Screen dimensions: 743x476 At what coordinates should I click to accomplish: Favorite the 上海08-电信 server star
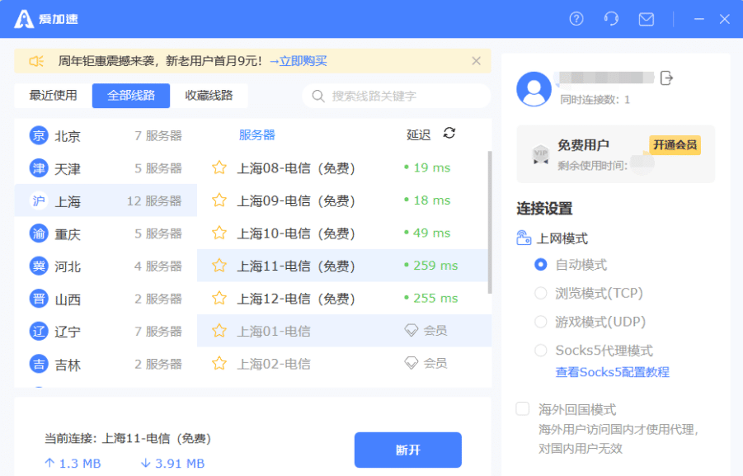219,168
